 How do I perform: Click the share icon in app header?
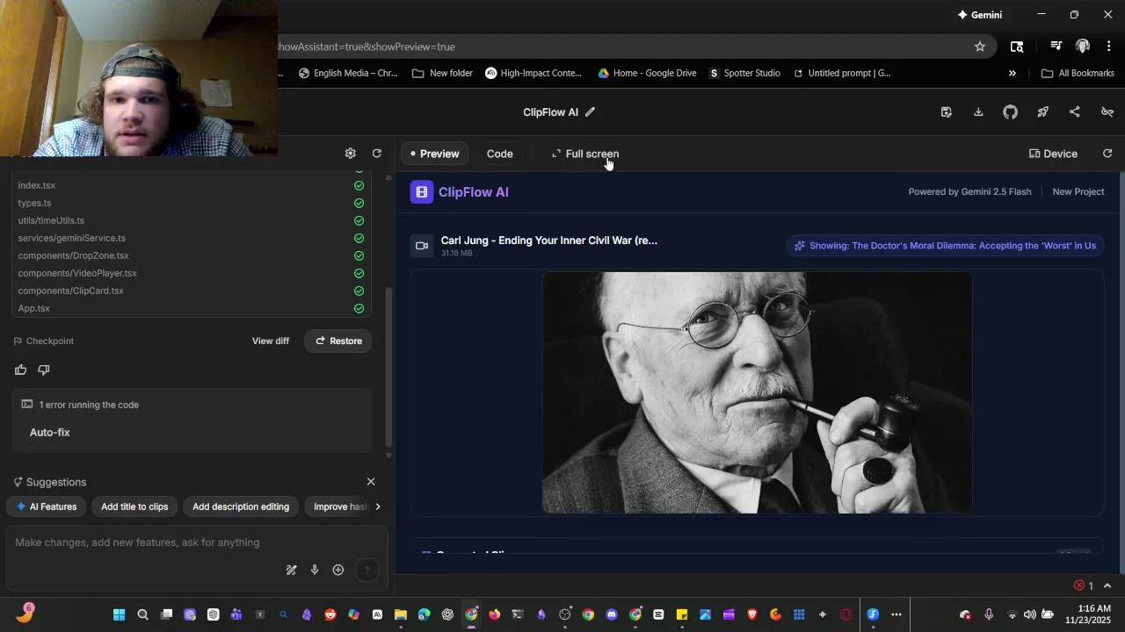pyautogui.click(x=1074, y=111)
